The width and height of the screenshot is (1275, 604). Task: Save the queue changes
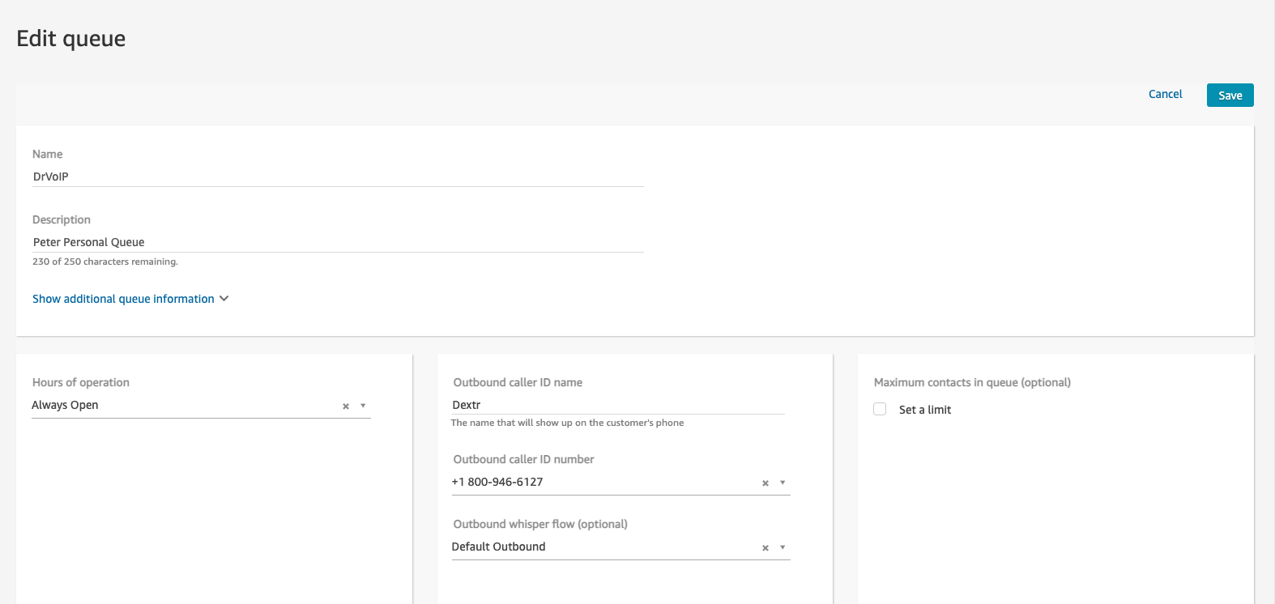[x=1230, y=96]
